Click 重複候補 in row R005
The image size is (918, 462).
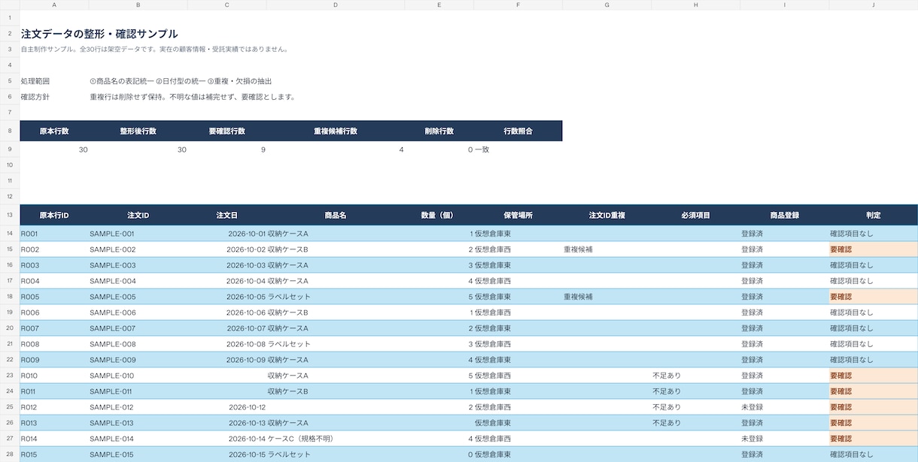578,297
